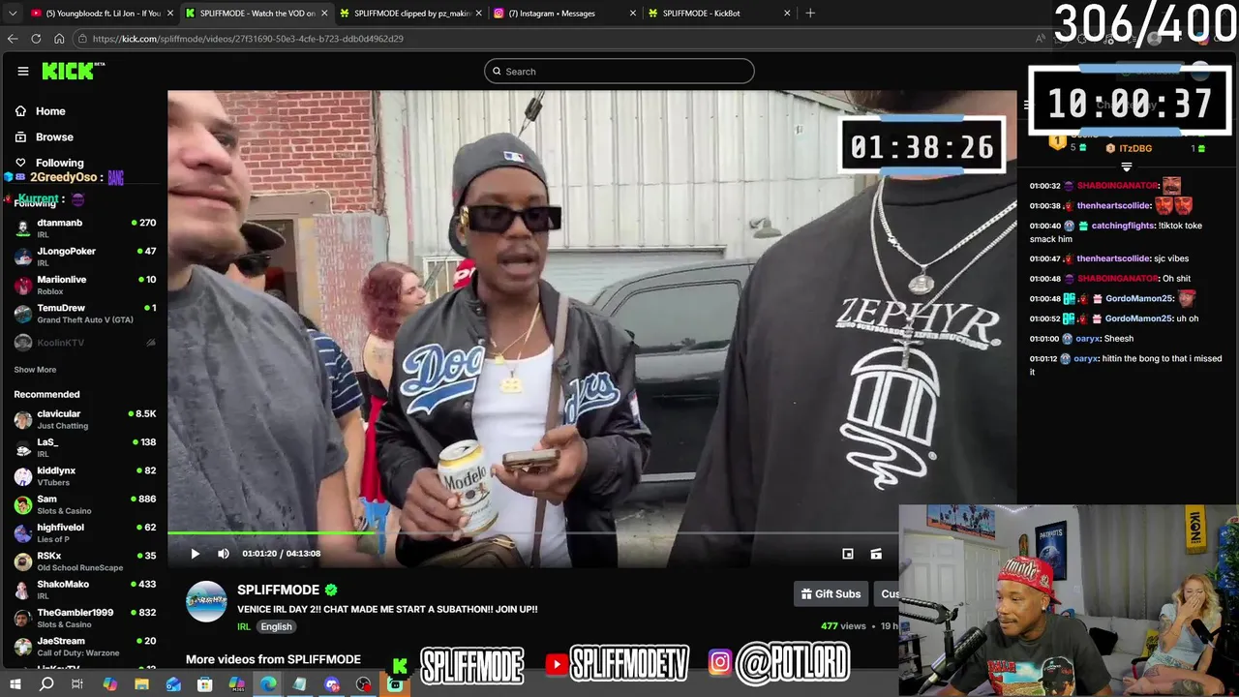The height and width of the screenshot is (697, 1239).
Task: Open TheGambler1999 channel
Action: pos(85,618)
